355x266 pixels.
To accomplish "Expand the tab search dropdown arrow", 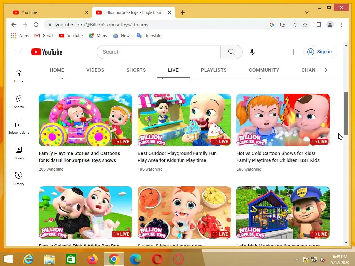I will coord(307,12).
